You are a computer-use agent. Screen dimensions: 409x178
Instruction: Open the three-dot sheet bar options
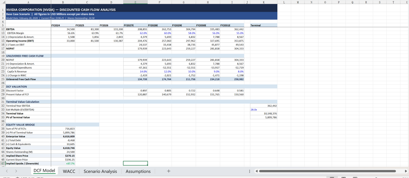249,171
